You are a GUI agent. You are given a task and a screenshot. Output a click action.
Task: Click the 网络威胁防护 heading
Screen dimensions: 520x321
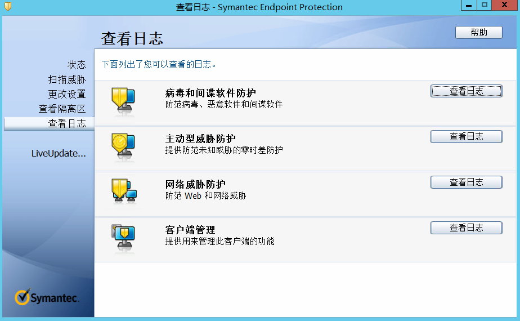click(195, 184)
